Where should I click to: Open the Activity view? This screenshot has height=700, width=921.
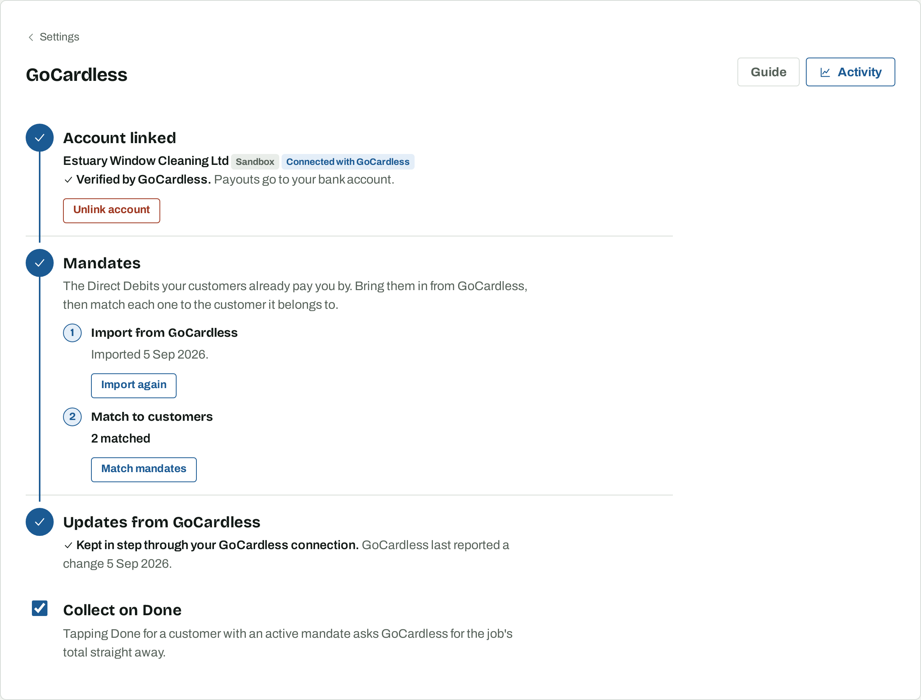tap(850, 72)
